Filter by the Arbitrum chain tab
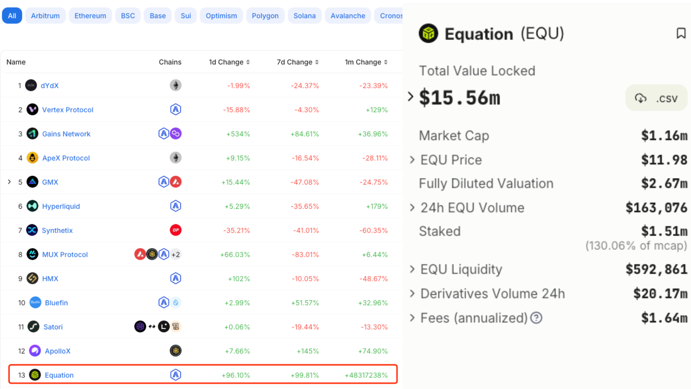The height and width of the screenshot is (389, 691). pos(45,16)
